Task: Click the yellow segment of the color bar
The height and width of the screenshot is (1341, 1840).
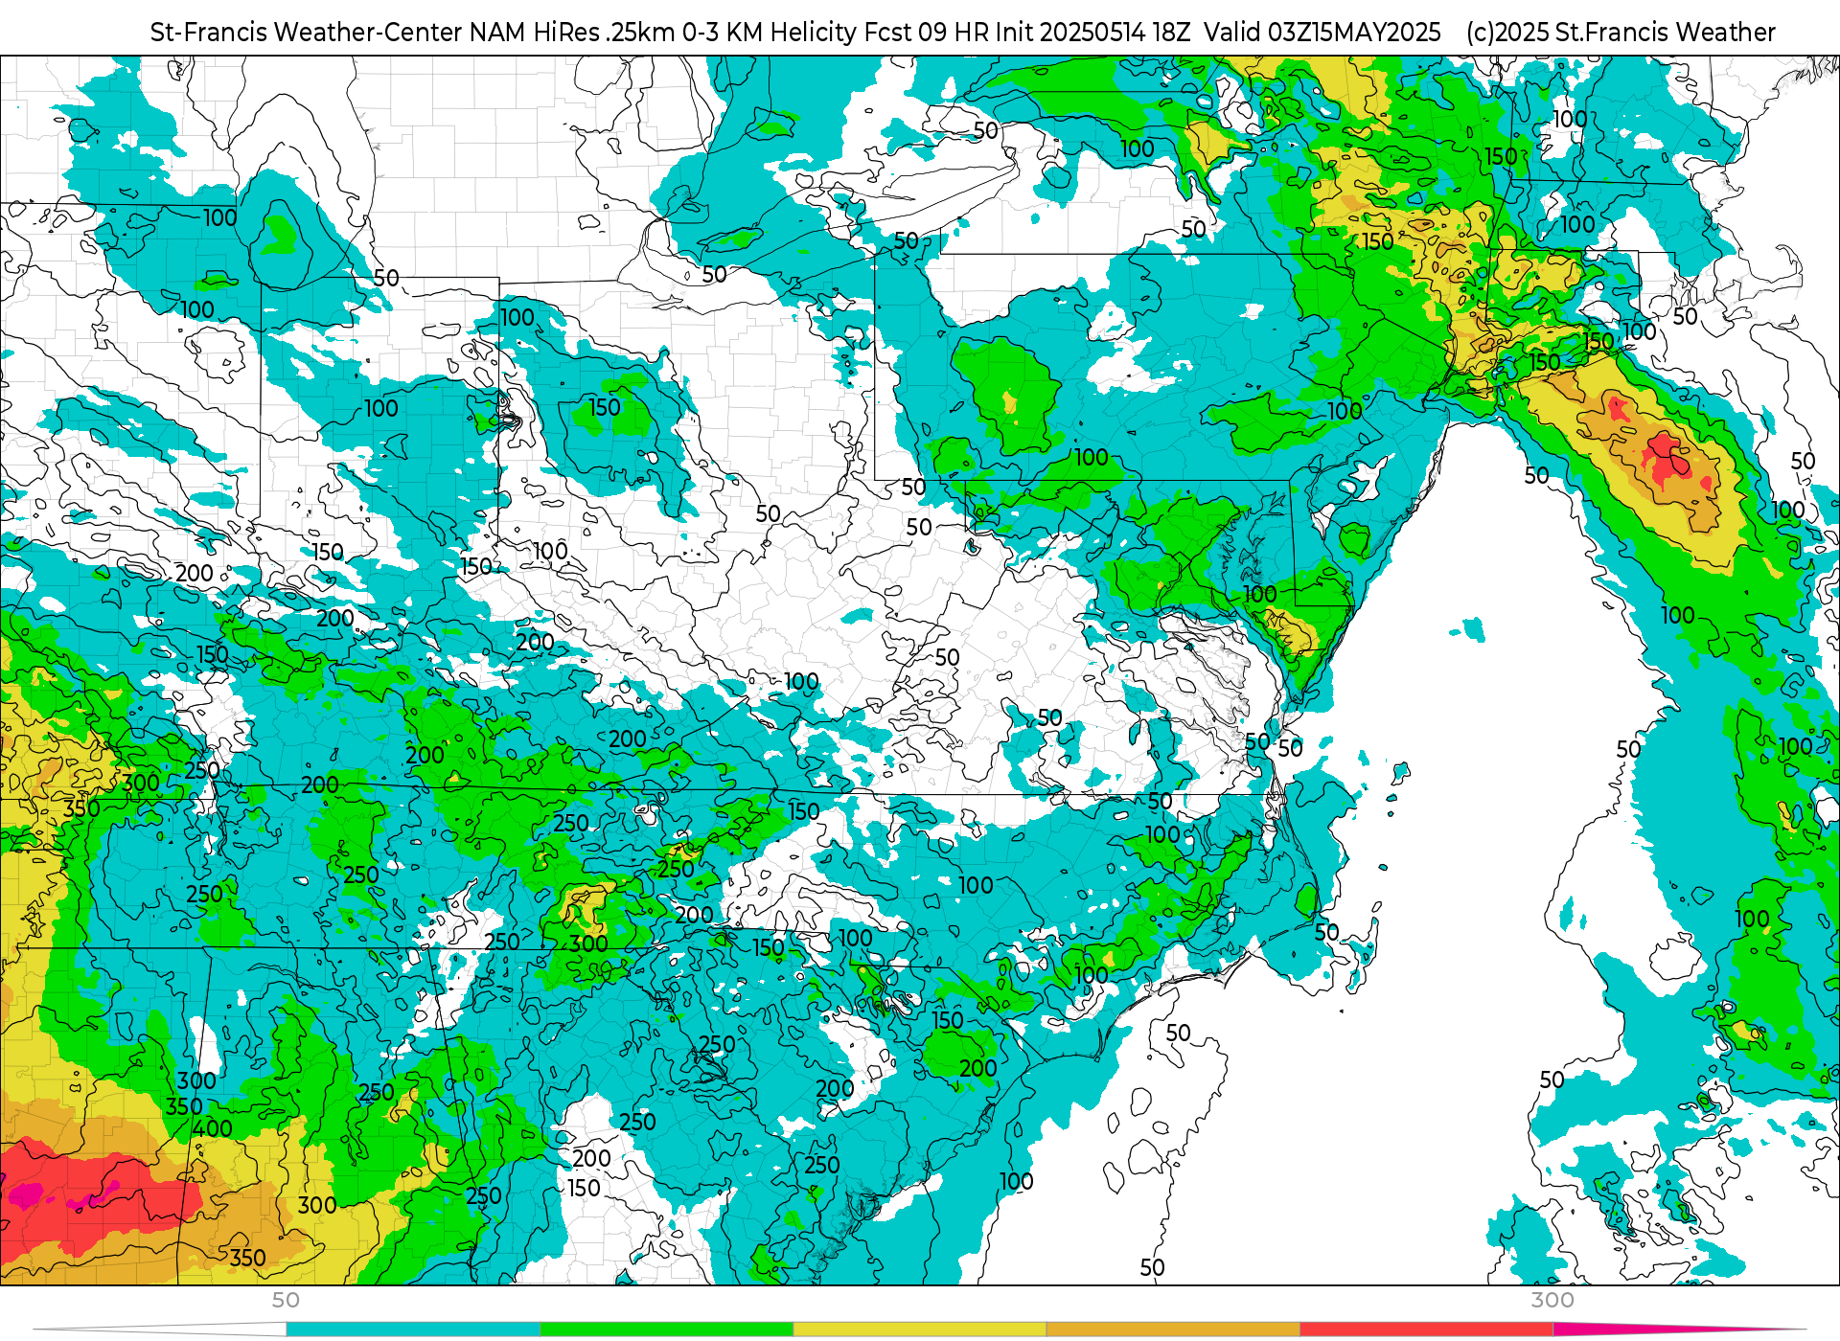Action: 920,1330
